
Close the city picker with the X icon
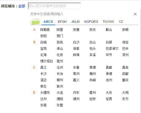point(135,14)
